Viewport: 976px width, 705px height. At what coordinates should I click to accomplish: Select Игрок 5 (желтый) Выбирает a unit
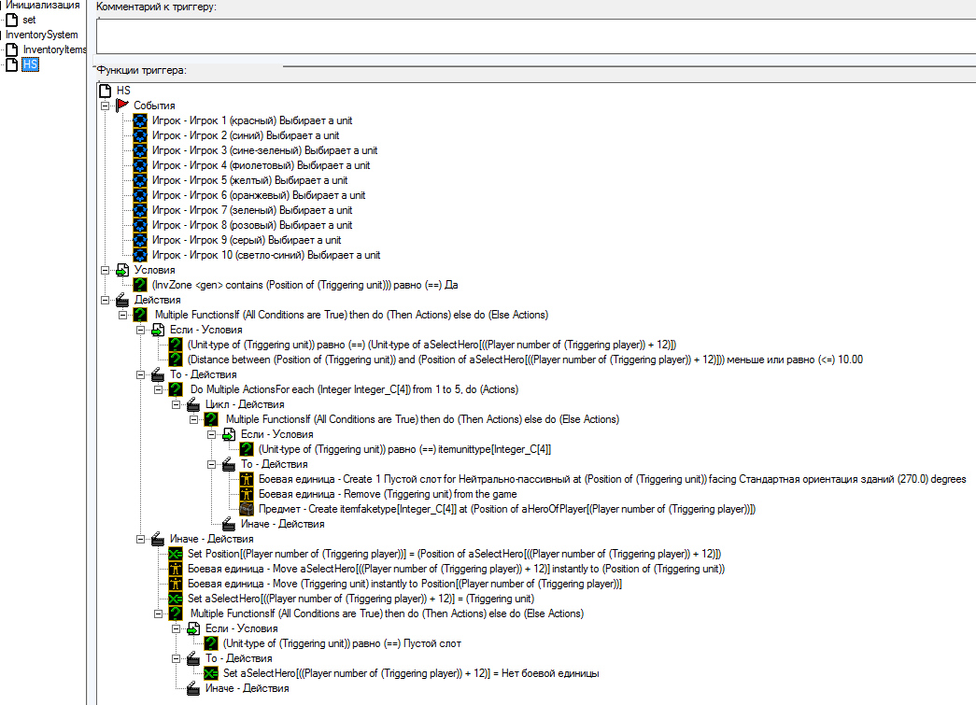click(x=250, y=180)
